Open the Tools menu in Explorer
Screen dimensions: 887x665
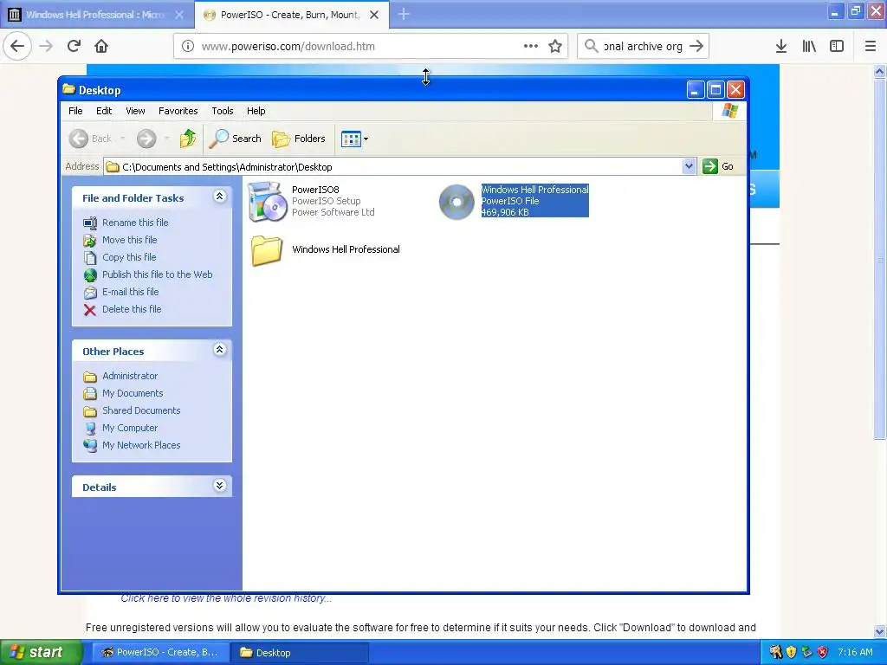pyautogui.click(x=223, y=111)
